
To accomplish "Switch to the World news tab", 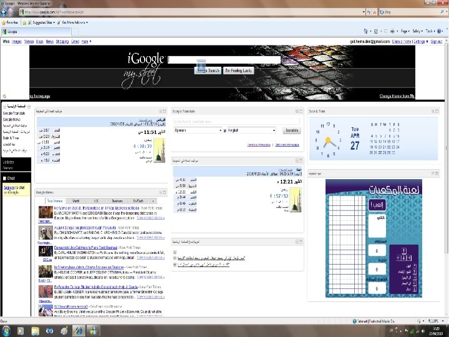I will [x=75, y=201].
